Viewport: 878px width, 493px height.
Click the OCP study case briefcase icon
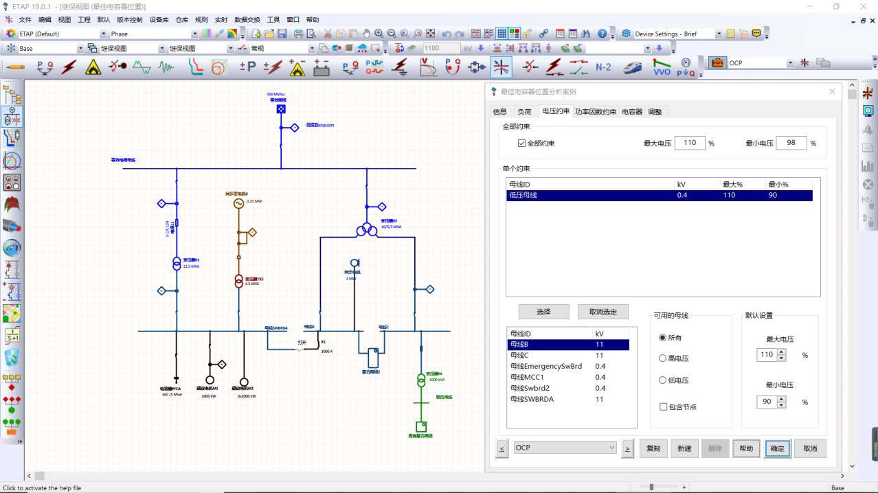[x=717, y=63]
